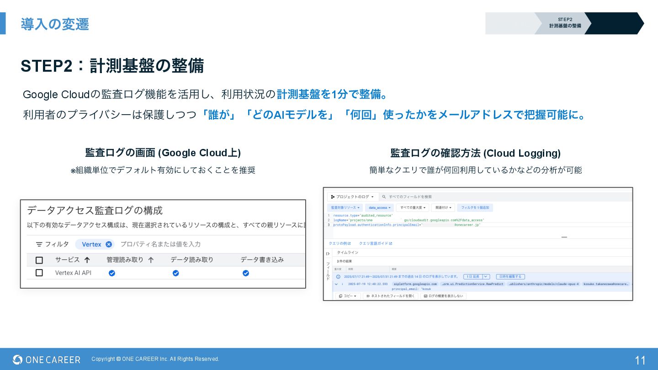Screen dimensions: 658x370
Task: Click the kosuke.takanezawa@onecare… email chip
Action: click(606, 284)
